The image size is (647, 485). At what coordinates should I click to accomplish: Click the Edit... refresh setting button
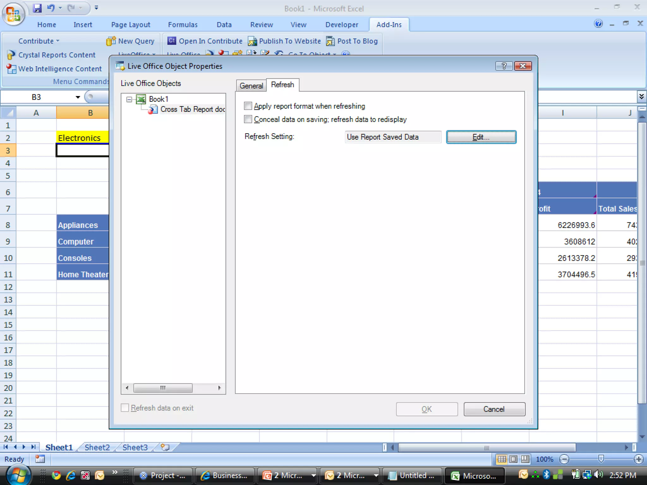pyautogui.click(x=481, y=137)
